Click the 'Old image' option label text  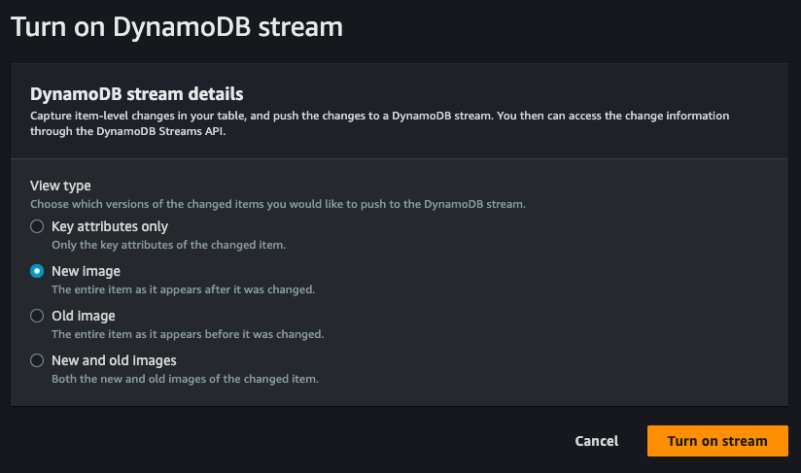(84, 316)
